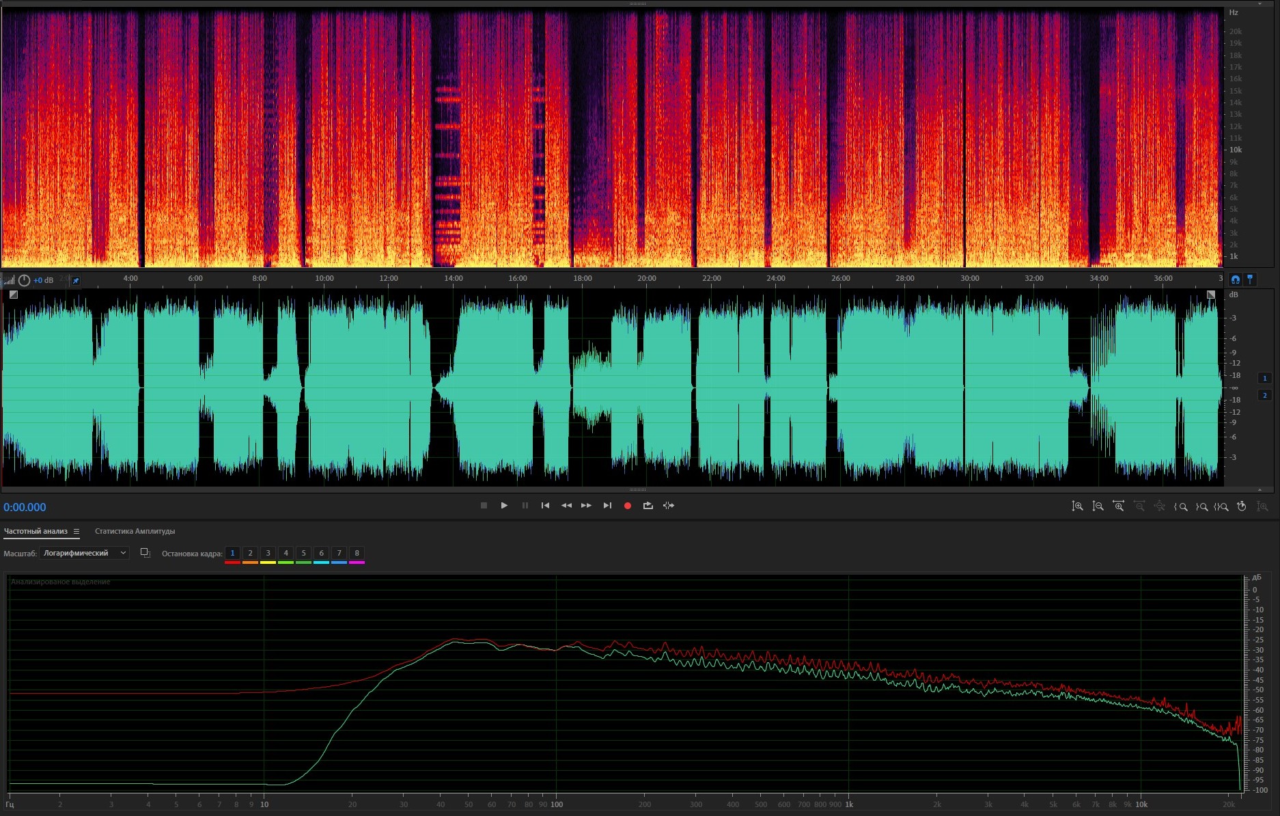Click the Rewind button
Image resolution: width=1280 pixels, height=816 pixels.
(x=566, y=506)
